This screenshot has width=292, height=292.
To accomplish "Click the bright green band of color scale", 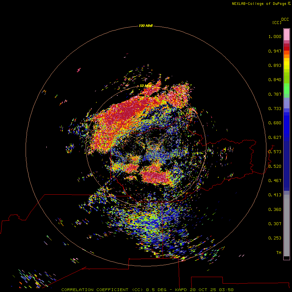I will [286, 89].
